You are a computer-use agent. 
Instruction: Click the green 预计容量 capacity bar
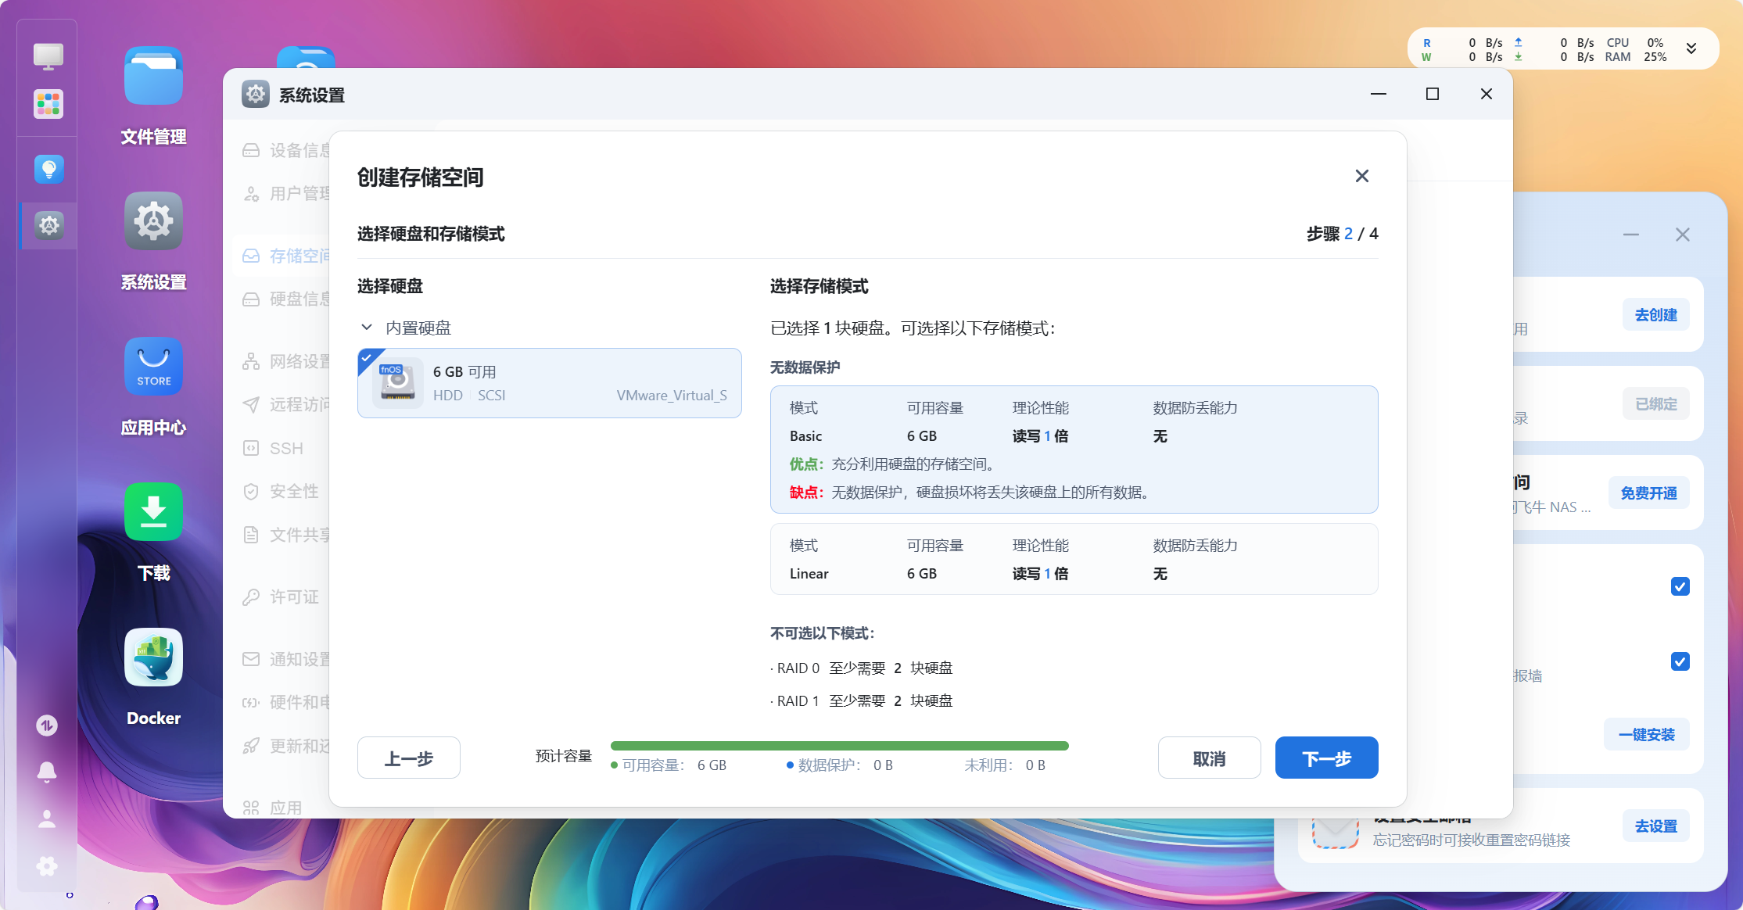coord(839,746)
